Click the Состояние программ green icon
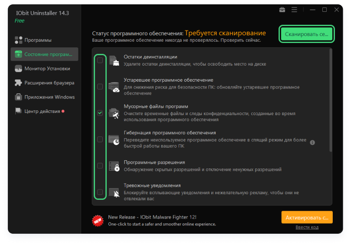Viewport: 351px width, 245px height. click(18, 54)
